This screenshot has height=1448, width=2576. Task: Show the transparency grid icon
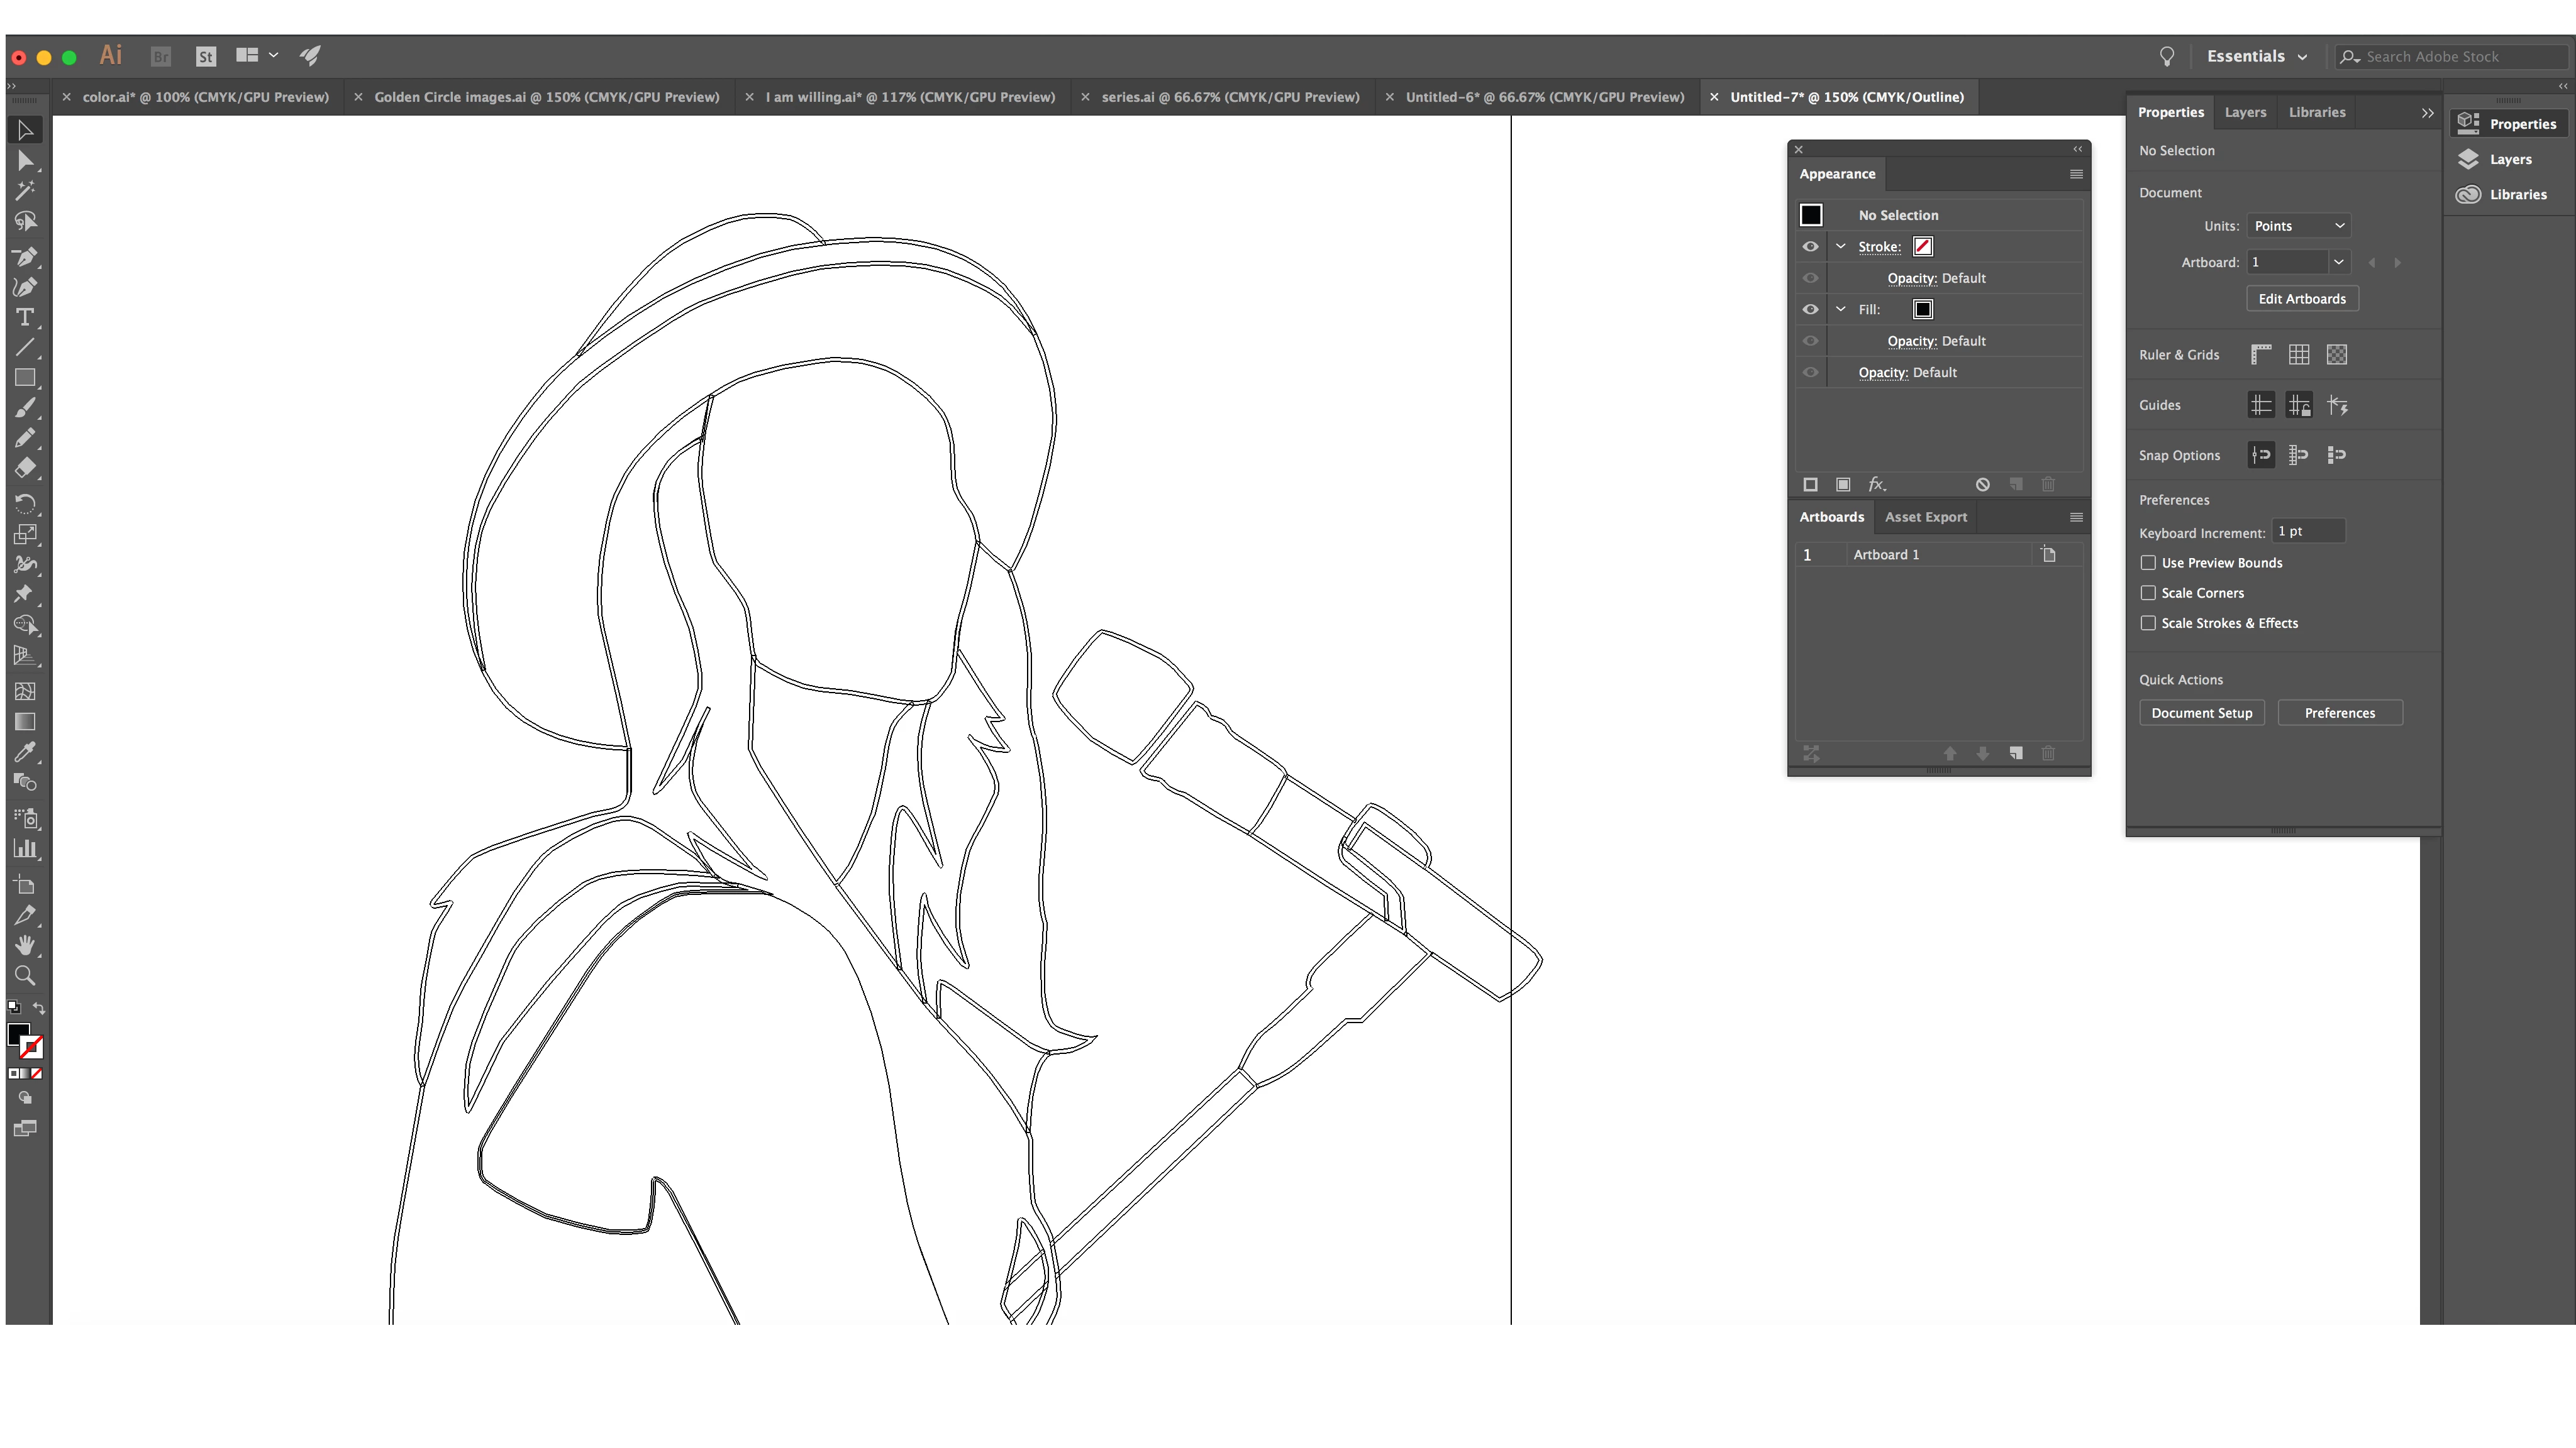[2336, 354]
